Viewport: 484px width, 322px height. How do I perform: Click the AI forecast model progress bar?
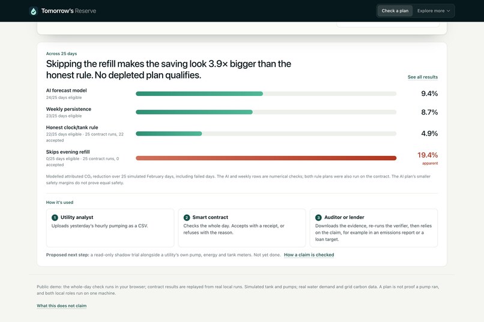[x=266, y=94]
